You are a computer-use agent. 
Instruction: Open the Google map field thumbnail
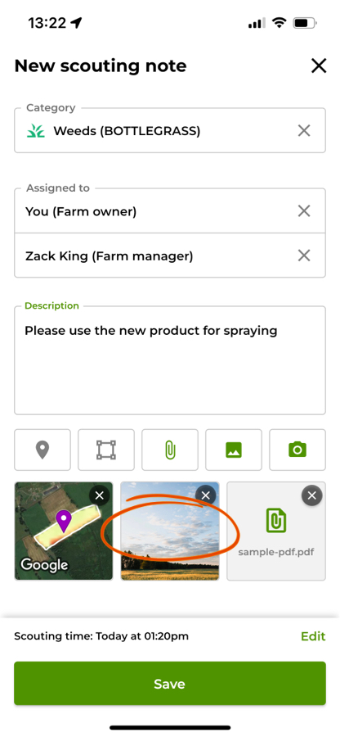tap(64, 531)
